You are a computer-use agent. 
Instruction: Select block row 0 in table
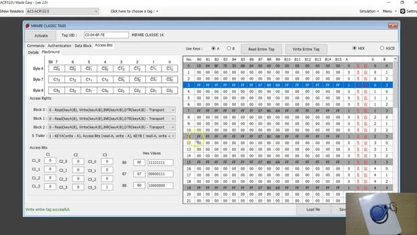pyautogui.click(x=288, y=66)
